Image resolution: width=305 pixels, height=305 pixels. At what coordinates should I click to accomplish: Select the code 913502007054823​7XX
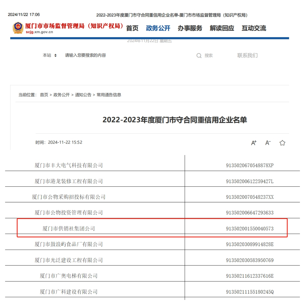(x=250, y=197)
